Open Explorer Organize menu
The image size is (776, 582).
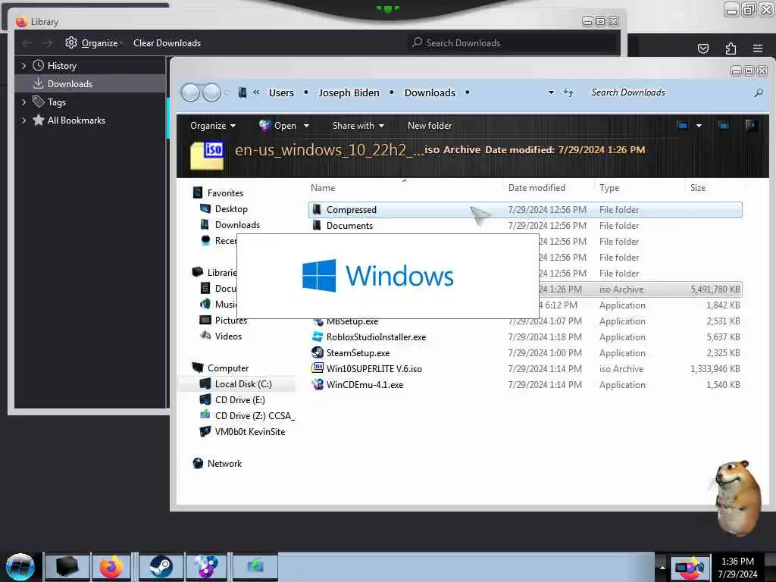213,126
